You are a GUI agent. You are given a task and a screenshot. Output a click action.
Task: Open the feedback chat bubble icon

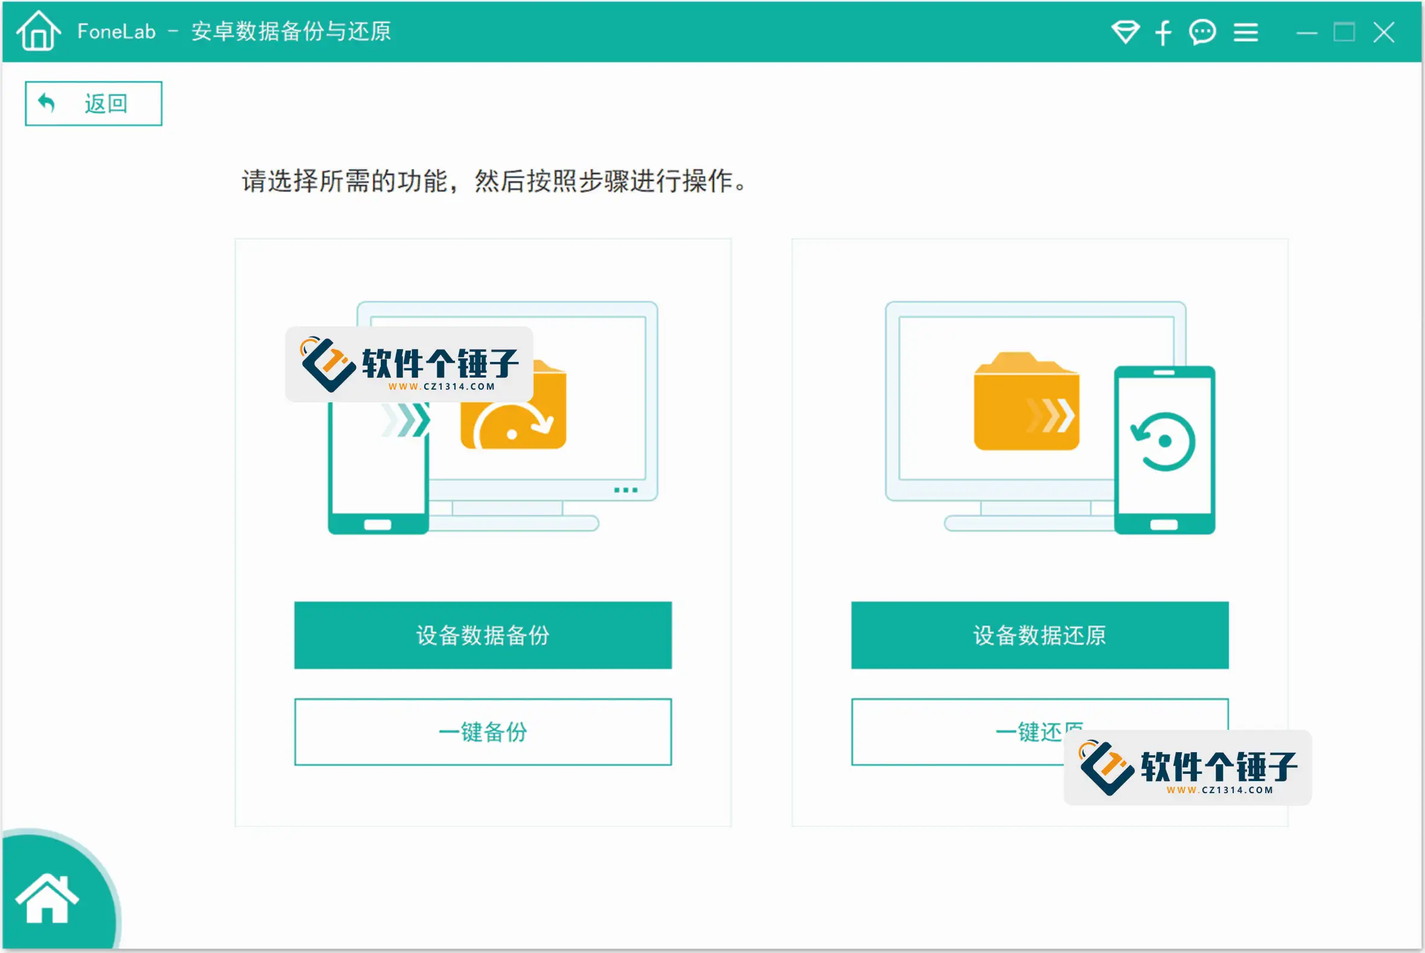tap(1202, 31)
